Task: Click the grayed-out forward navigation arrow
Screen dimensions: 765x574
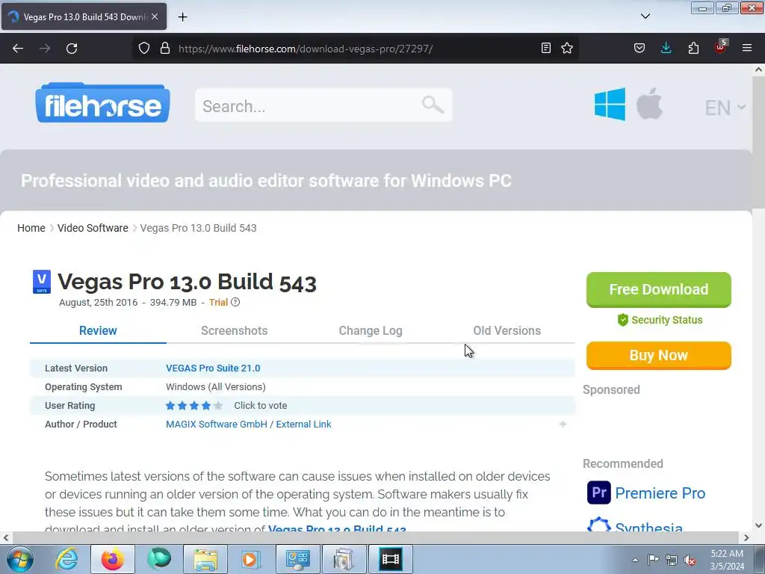Action: (x=45, y=49)
